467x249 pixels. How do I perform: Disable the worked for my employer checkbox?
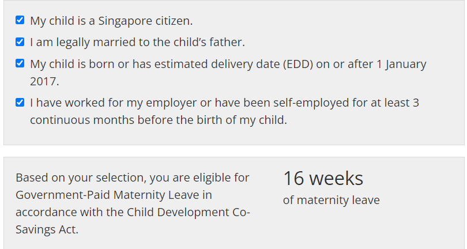point(20,103)
